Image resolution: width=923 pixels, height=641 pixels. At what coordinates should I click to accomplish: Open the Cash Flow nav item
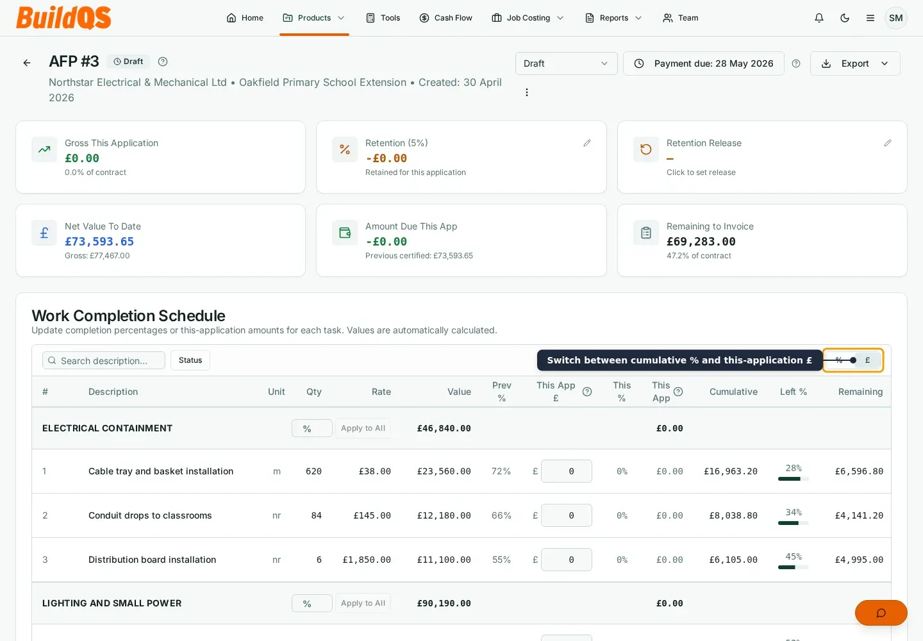pos(446,18)
